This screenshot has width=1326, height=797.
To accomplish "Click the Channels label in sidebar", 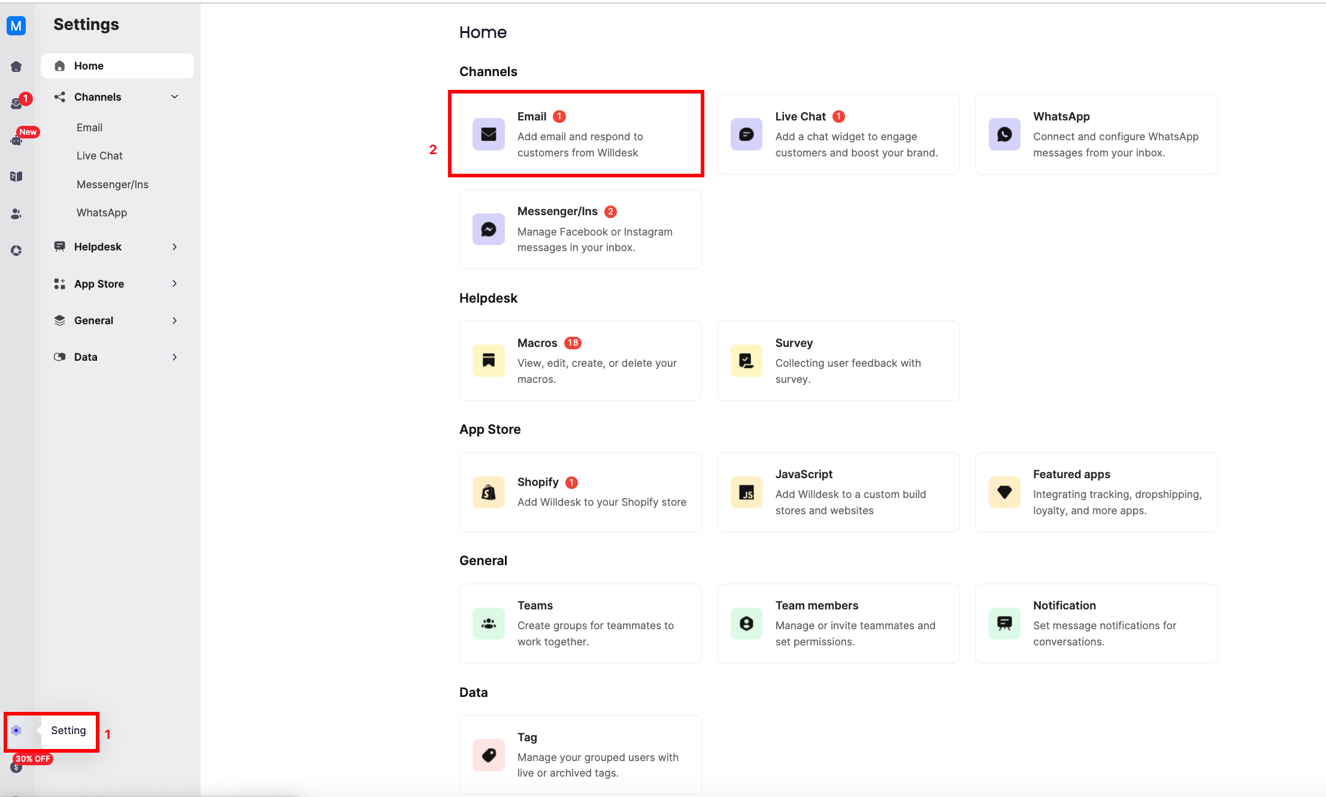I will click(x=98, y=97).
